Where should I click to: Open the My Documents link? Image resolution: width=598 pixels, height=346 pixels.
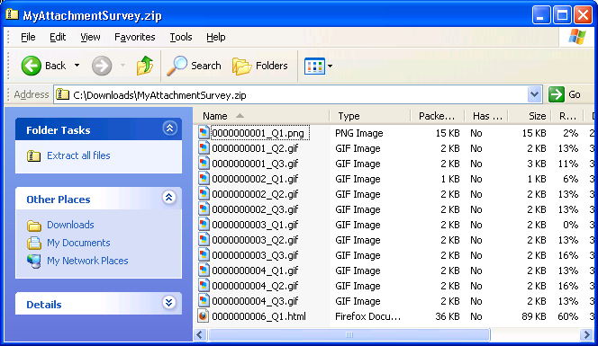tap(78, 243)
